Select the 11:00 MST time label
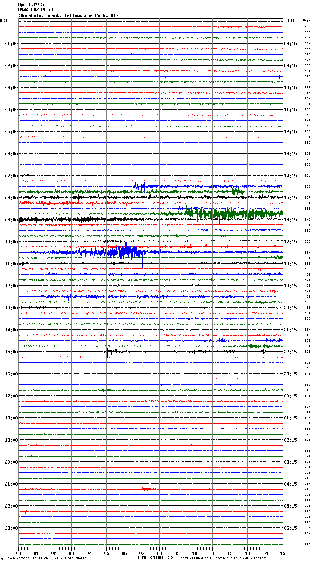The height and width of the screenshot is (563, 312). point(11,264)
